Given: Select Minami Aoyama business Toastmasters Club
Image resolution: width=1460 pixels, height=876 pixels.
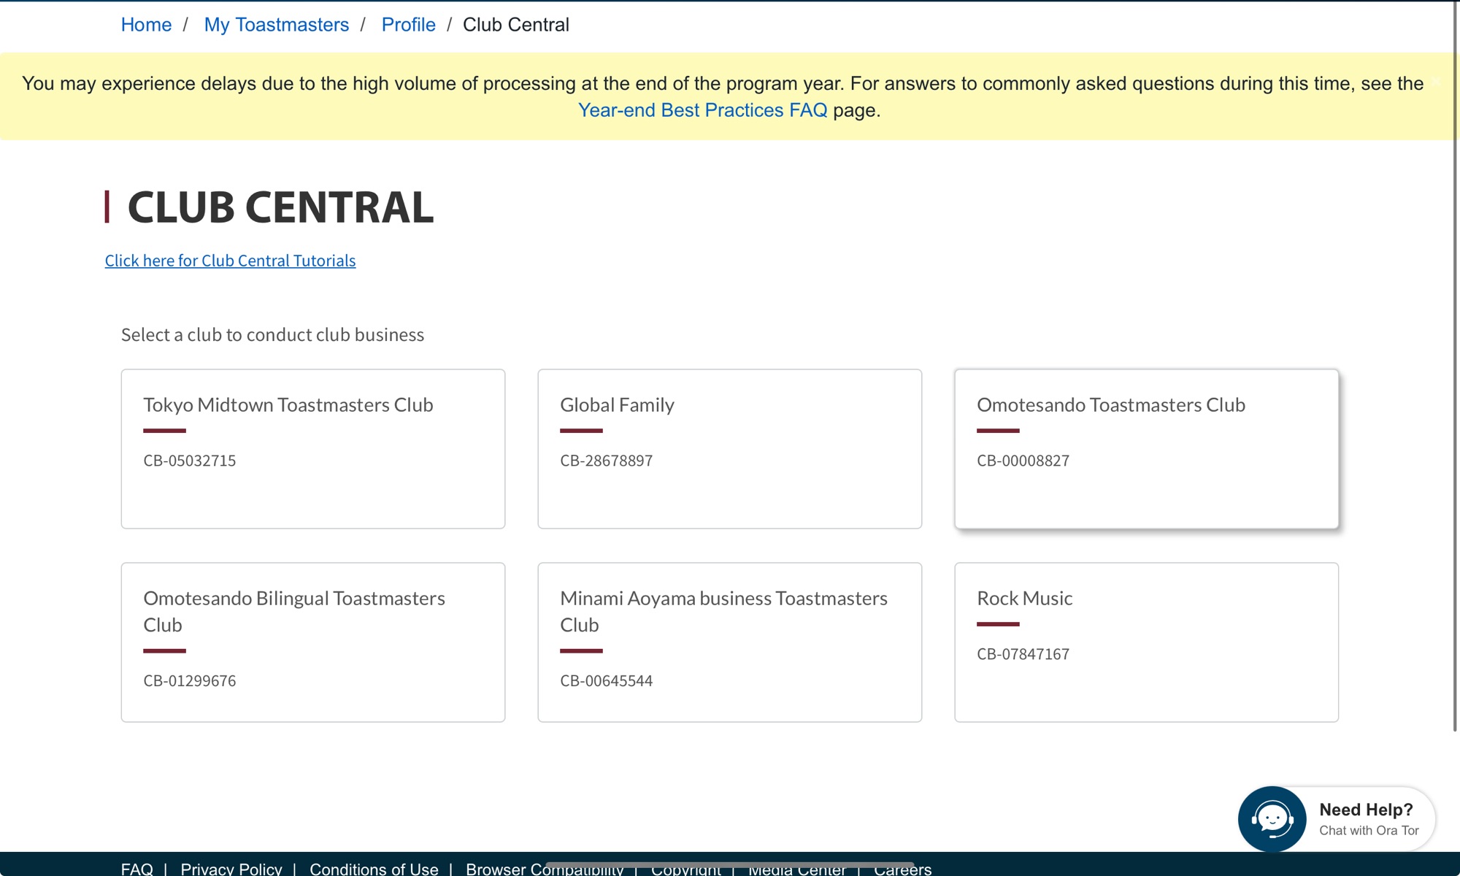Looking at the screenshot, I should tap(729, 642).
